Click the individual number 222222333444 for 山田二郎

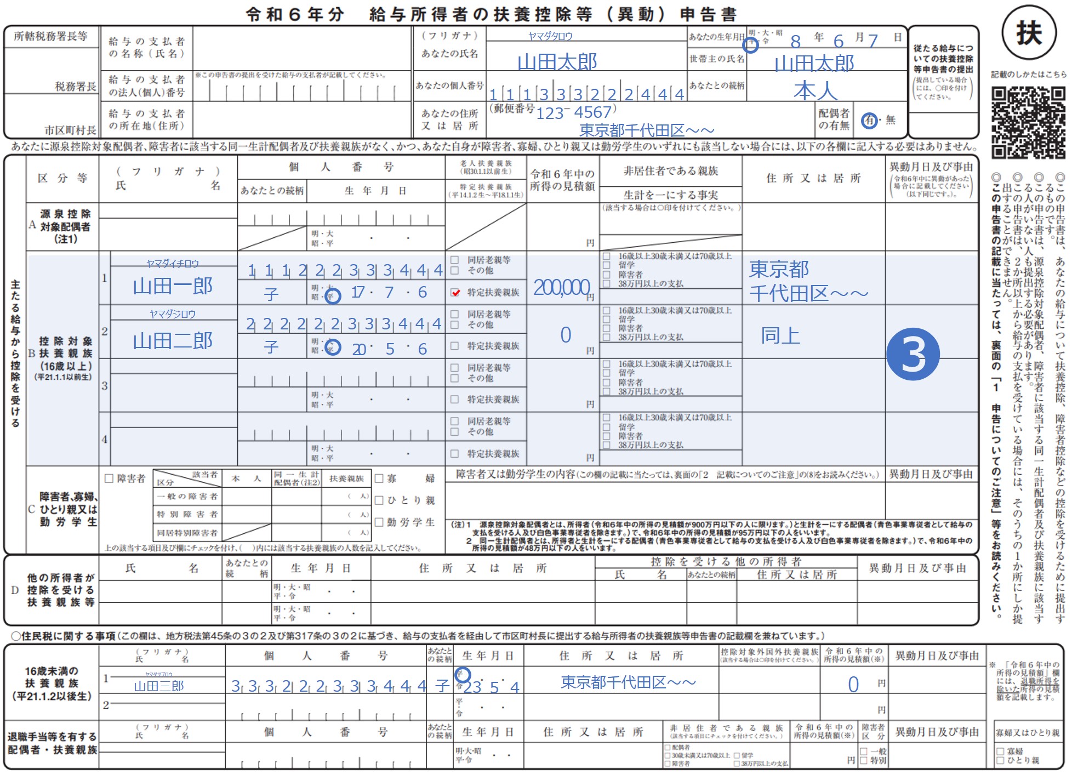[344, 324]
